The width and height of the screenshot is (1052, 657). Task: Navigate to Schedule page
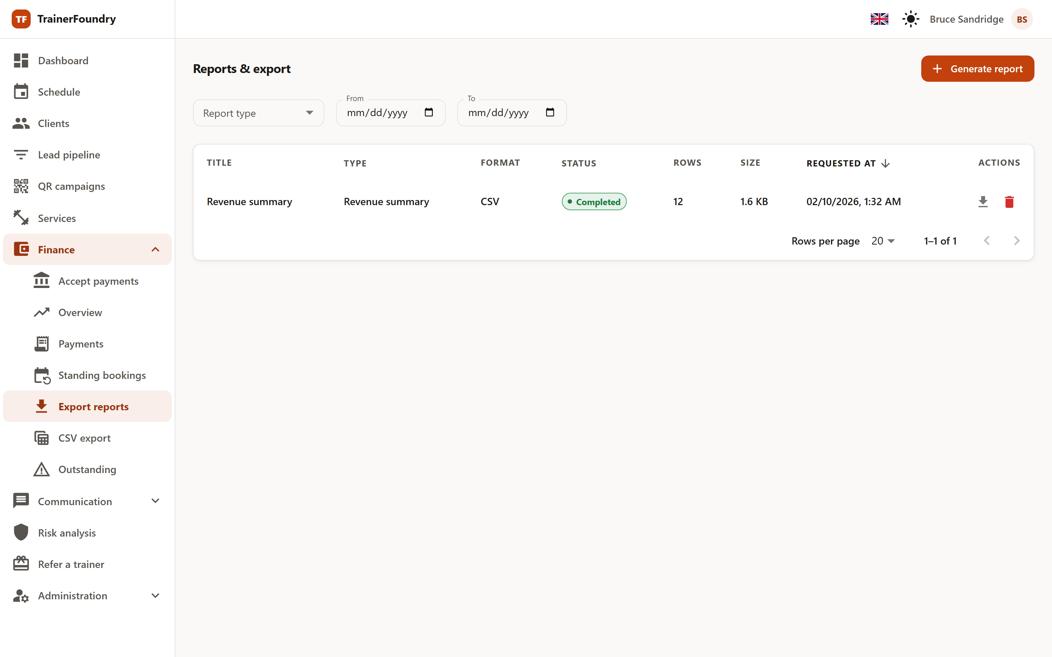pyautogui.click(x=87, y=92)
